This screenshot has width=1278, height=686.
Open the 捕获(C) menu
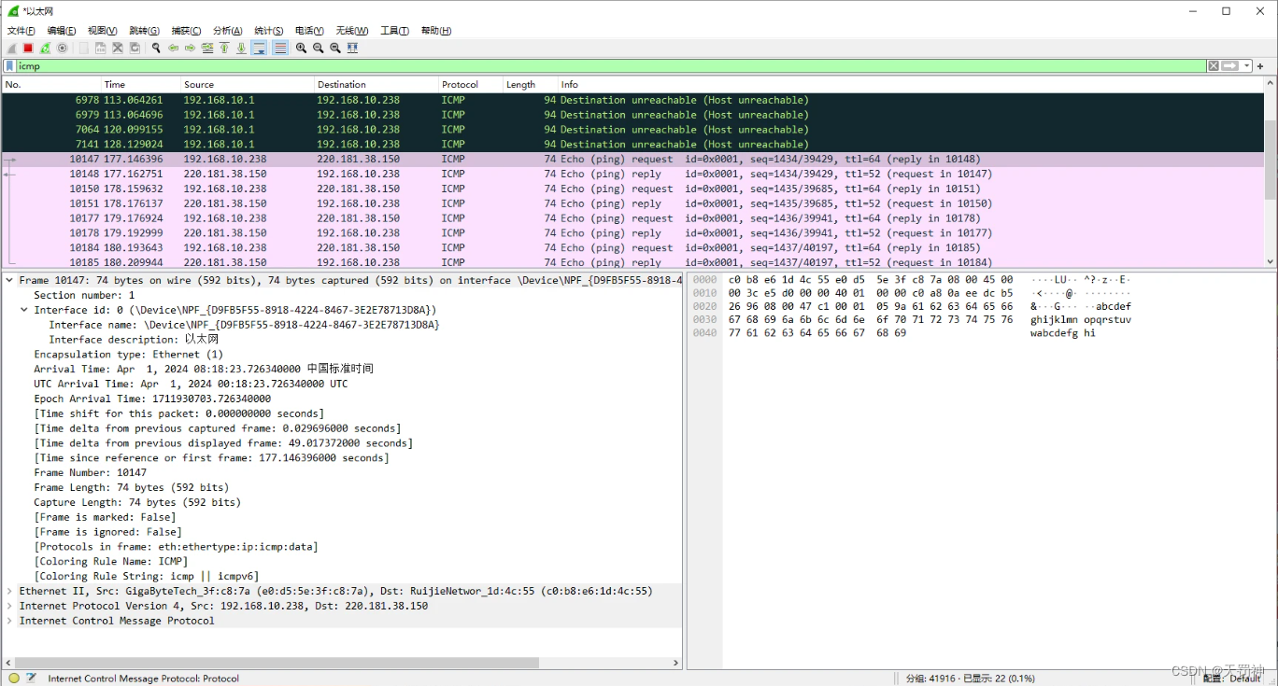point(187,31)
